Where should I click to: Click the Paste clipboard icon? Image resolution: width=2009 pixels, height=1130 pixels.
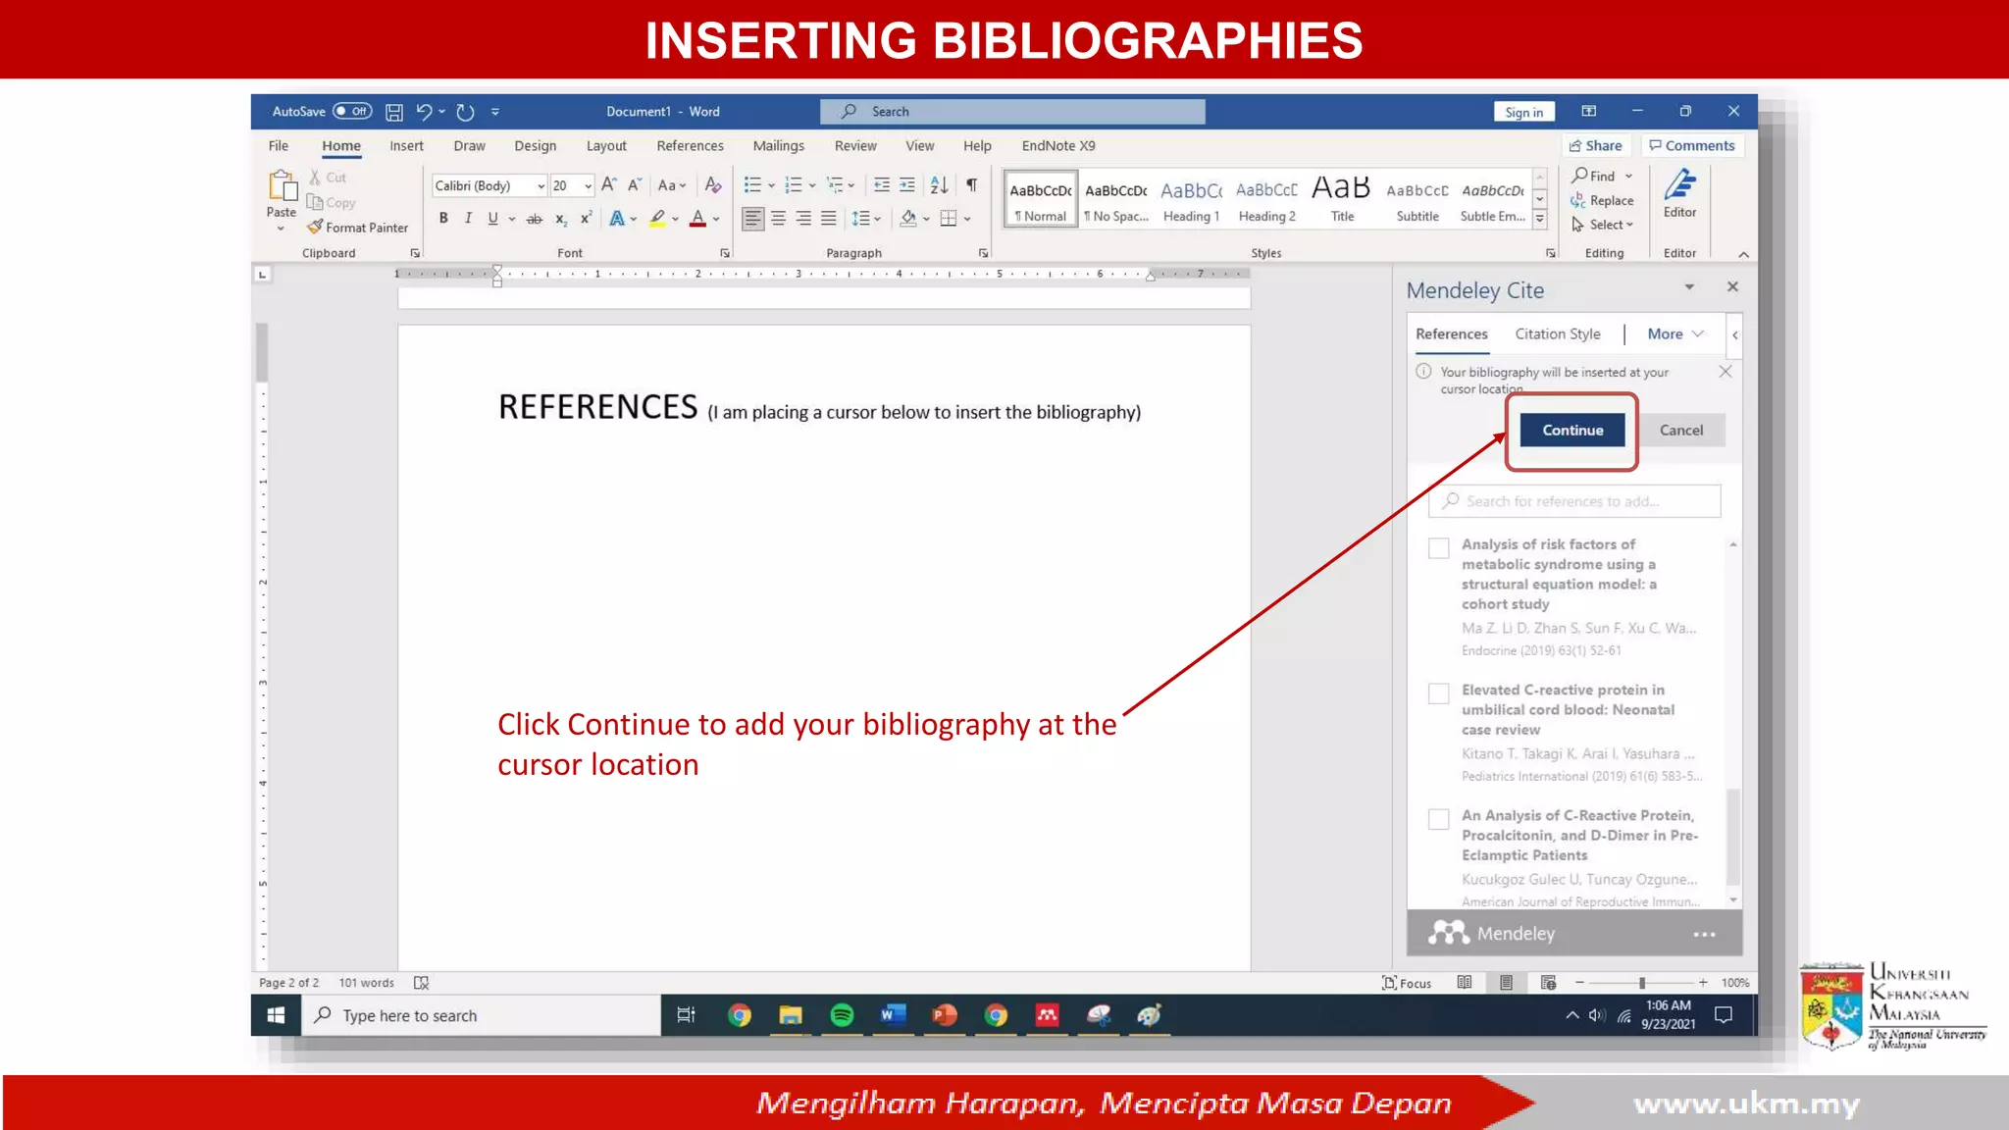tap(282, 186)
